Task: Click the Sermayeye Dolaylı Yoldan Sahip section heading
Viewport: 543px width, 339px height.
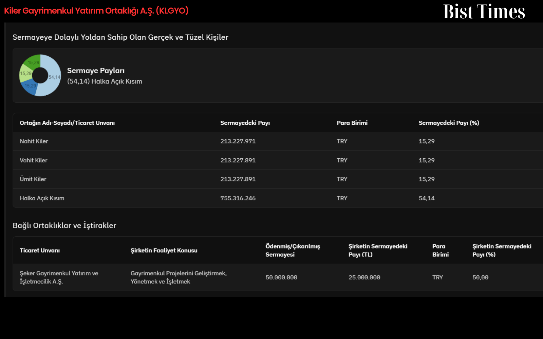Action: (120, 37)
